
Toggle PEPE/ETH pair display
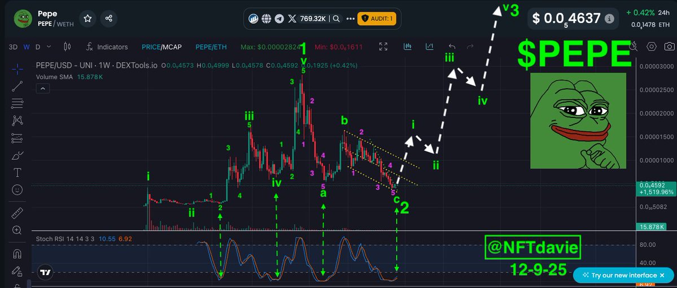(x=211, y=47)
